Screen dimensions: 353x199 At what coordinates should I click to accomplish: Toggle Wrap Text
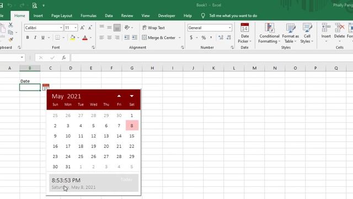153,28
